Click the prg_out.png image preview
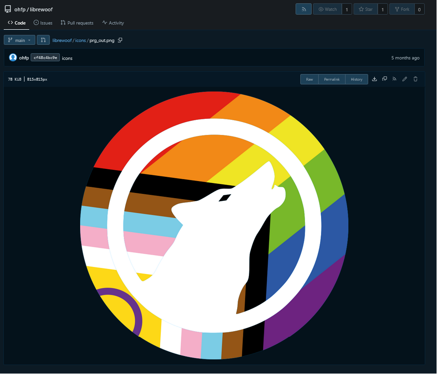The height and width of the screenshot is (374, 437). [x=214, y=225]
